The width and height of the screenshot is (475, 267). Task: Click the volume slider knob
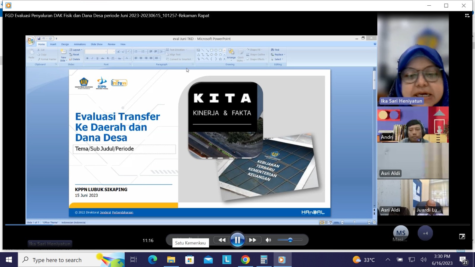[290, 240]
